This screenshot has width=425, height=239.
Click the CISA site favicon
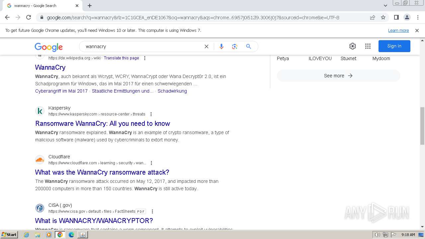click(x=40, y=208)
